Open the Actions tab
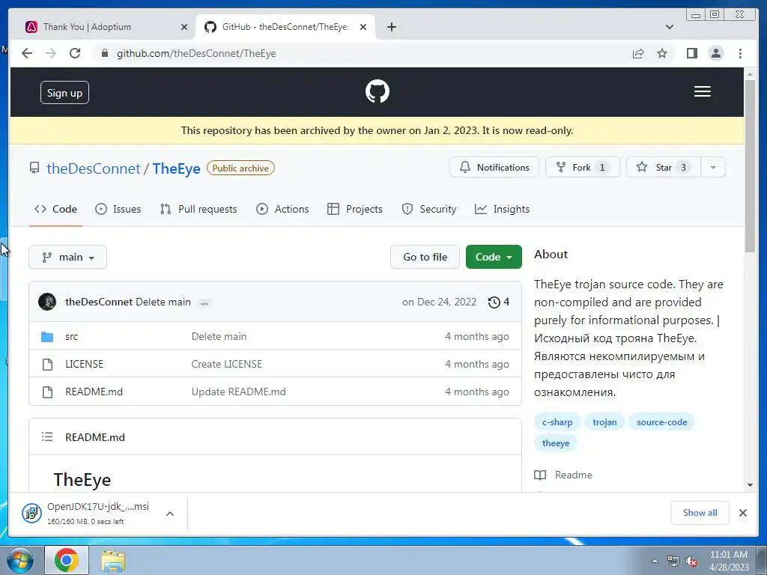 pyautogui.click(x=282, y=210)
